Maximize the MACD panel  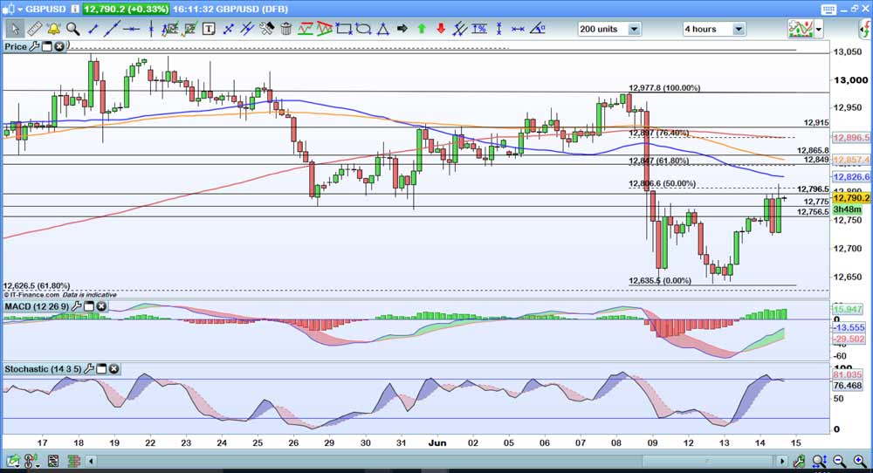click(89, 306)
